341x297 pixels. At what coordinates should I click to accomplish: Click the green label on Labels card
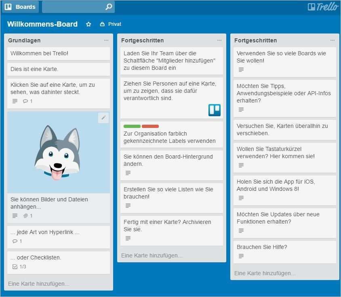coord(132,126)
